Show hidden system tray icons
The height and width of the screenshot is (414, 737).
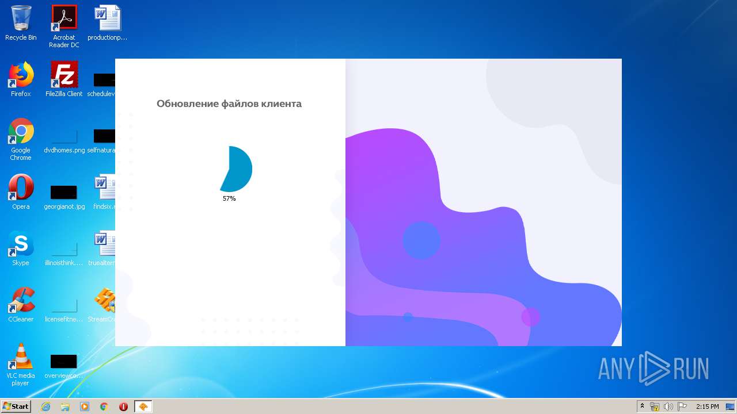click(643, 406)
